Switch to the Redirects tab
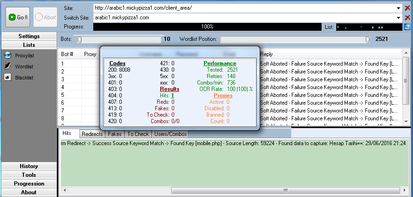The image size is (413, 197). [92, 134]
